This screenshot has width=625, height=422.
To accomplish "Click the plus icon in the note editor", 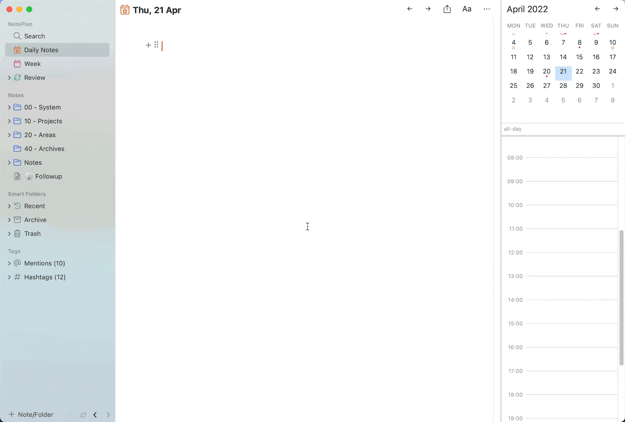I will pyautogui.click(x=148, y=45).
